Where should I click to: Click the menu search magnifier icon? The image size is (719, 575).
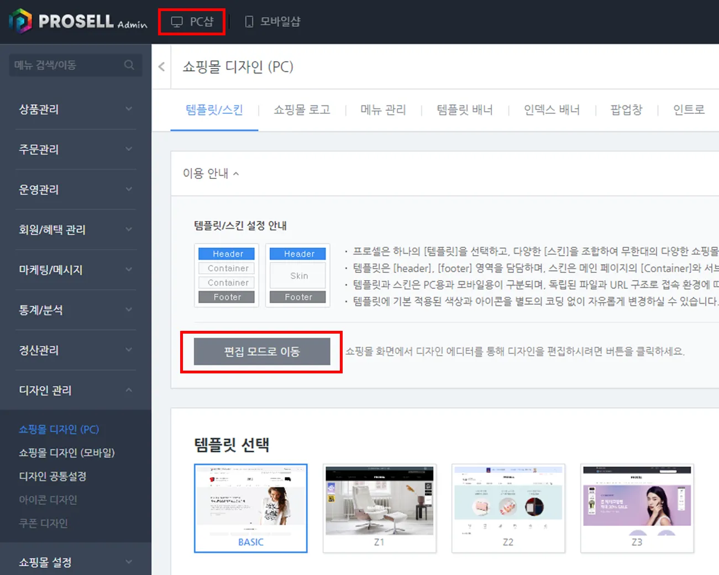tap(129, 65)
